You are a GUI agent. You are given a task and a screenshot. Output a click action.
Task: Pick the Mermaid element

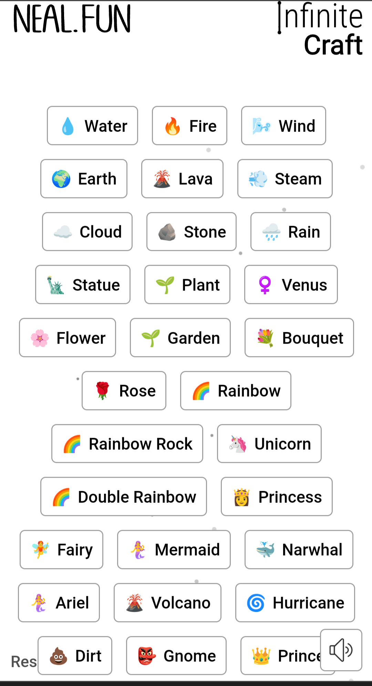tap(174, 550)
